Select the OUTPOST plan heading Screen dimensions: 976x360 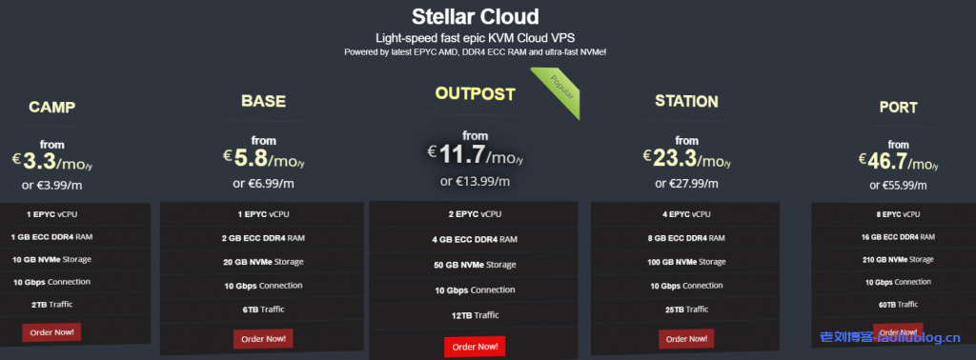point(475,94)
